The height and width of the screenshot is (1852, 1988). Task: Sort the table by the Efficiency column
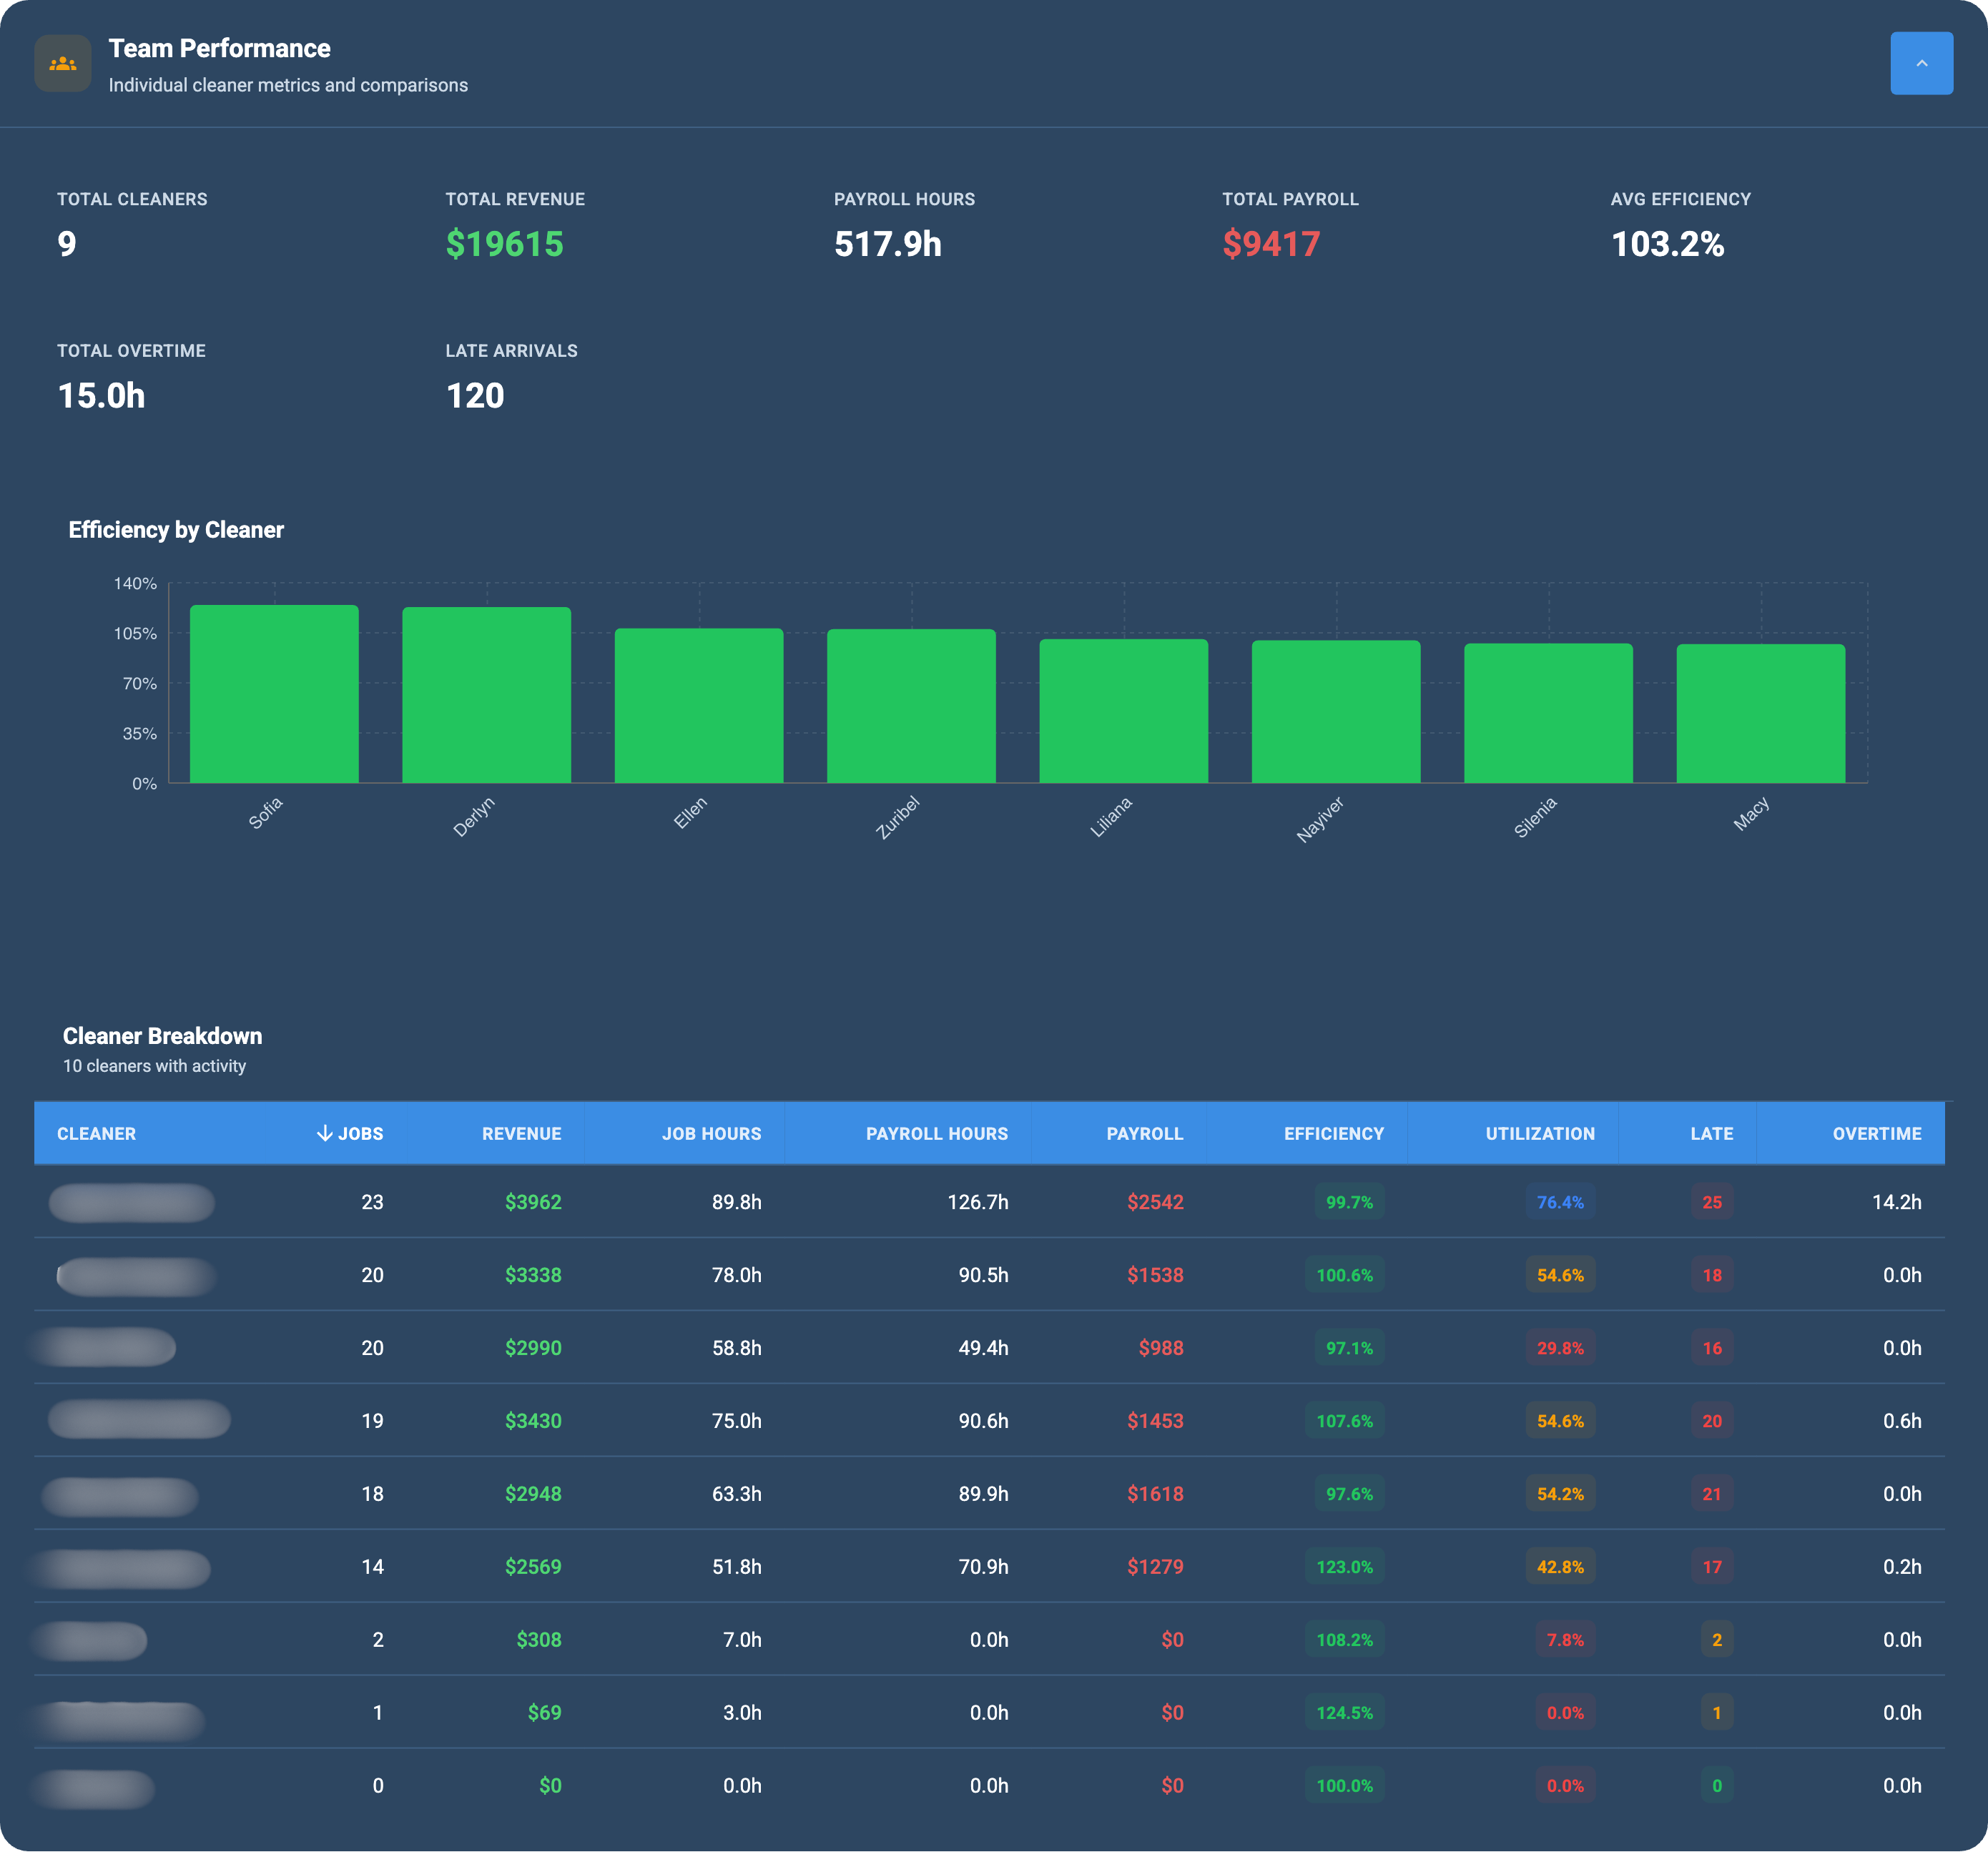[x=1333, y=1133]
